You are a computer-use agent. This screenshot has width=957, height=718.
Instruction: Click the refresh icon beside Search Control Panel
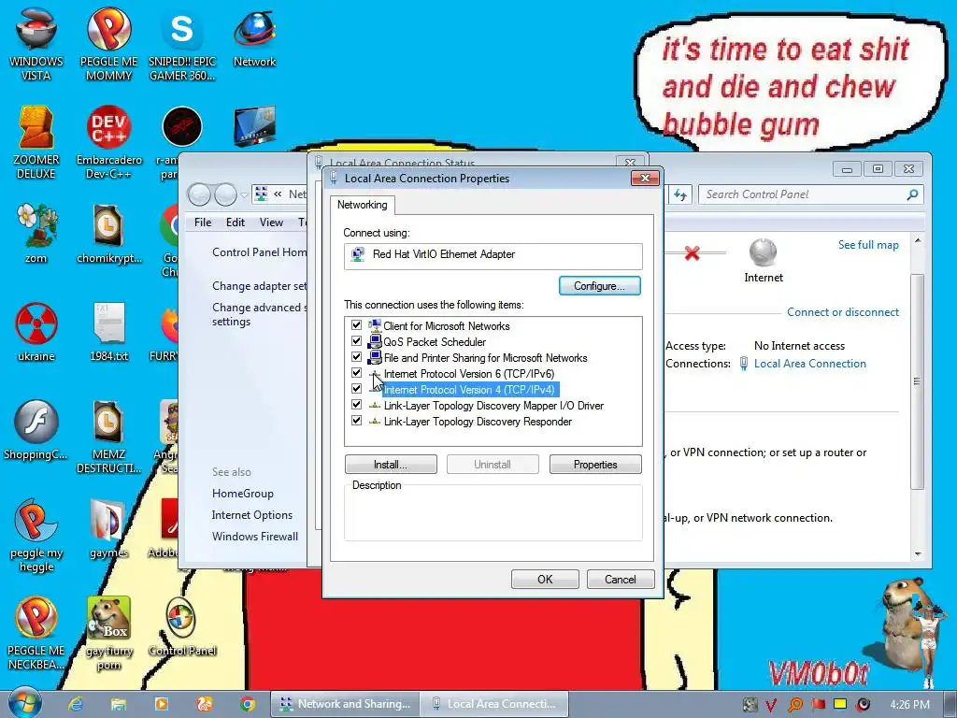tap(680, 194)
